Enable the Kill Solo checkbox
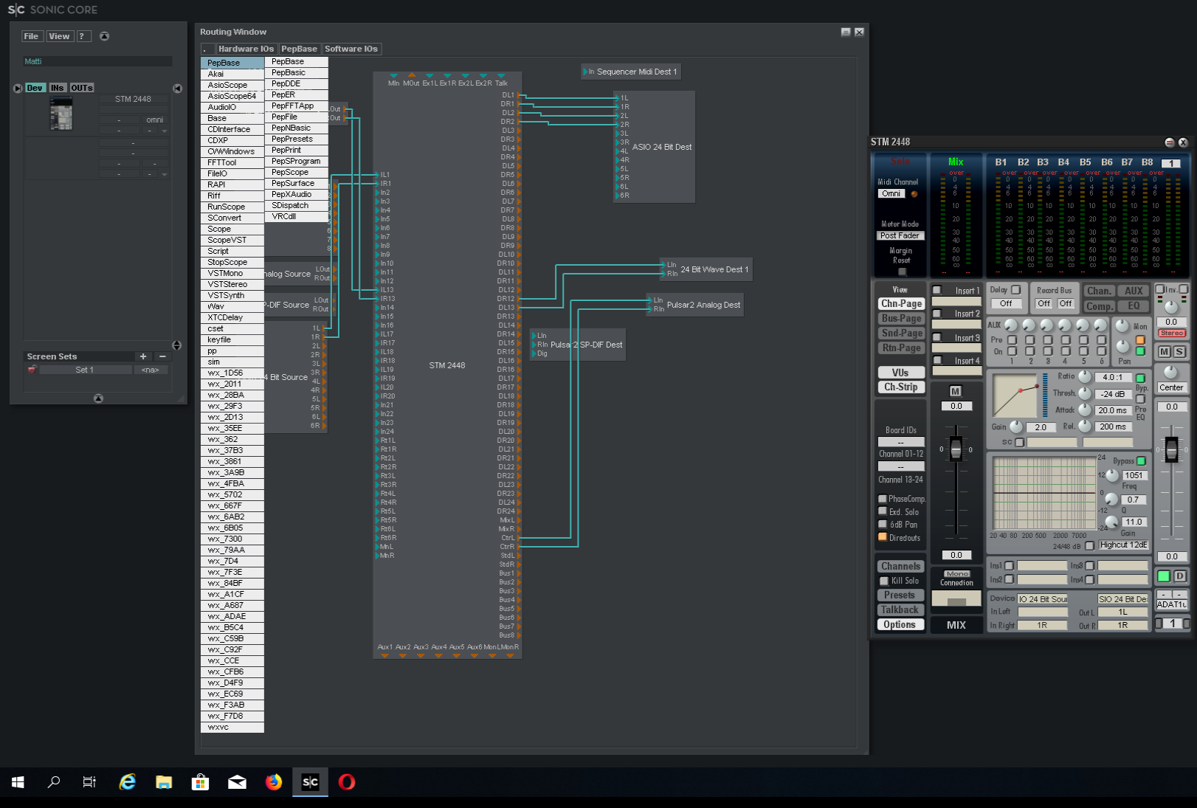Viewport: 1197px width, 808px height. pyautogui.click(x=884, y=581)
